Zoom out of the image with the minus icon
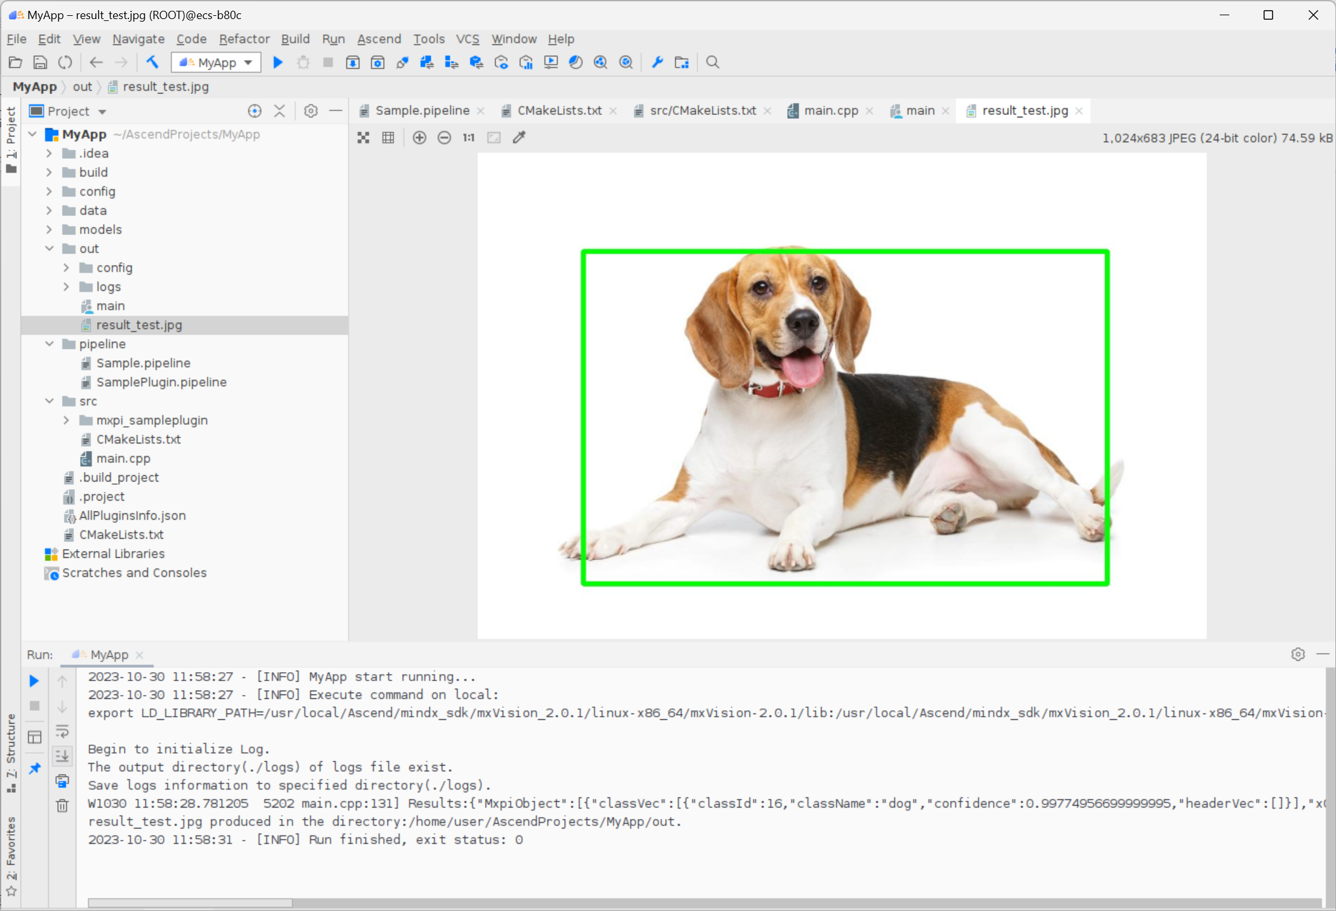This screenshot has height=911, width=1336. (444, 137)
